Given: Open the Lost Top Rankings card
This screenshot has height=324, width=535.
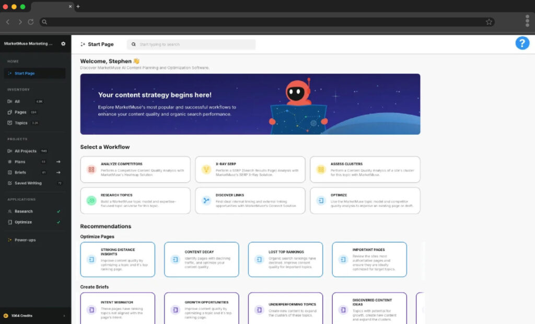Looking at the screenshot, I should [x=286, y=260].
